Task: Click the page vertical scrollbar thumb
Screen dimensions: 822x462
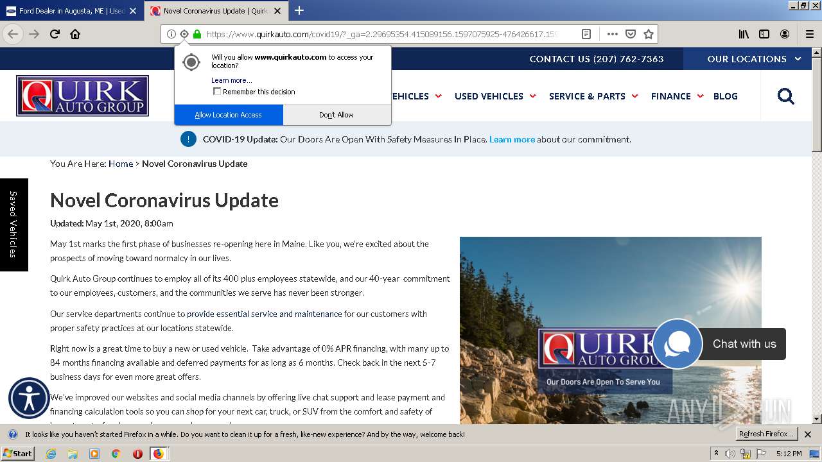Action: [816, 104]
